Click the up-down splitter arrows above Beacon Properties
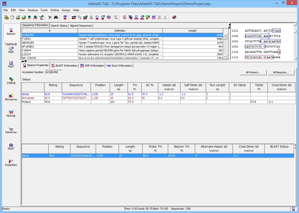Screen dimensions: 299x213 click(x=24, y=61)
